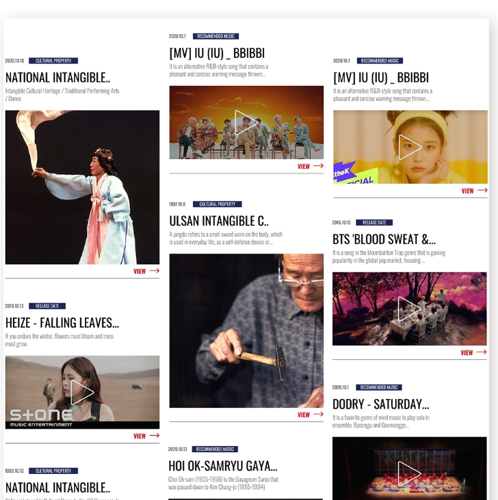
Task: Play the IU BBIBBI video with yellow headband
Action: [x=410, y=147]
